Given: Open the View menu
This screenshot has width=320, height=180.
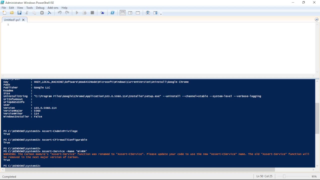Looking at the screenshot, I should point(20,8).
